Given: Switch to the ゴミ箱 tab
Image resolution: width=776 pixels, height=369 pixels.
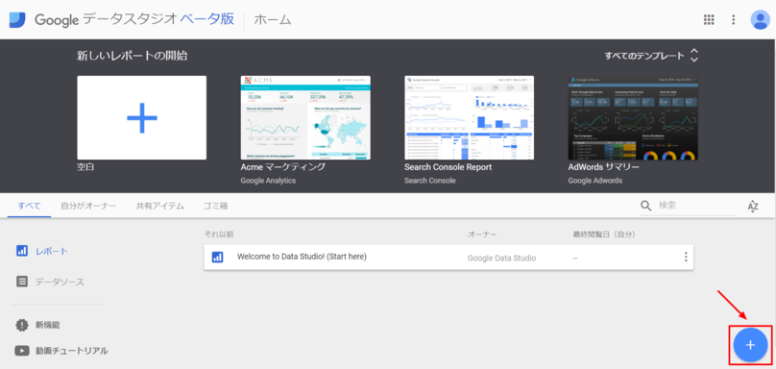Looking at the screenshot, I should click(x=215, y=206).
